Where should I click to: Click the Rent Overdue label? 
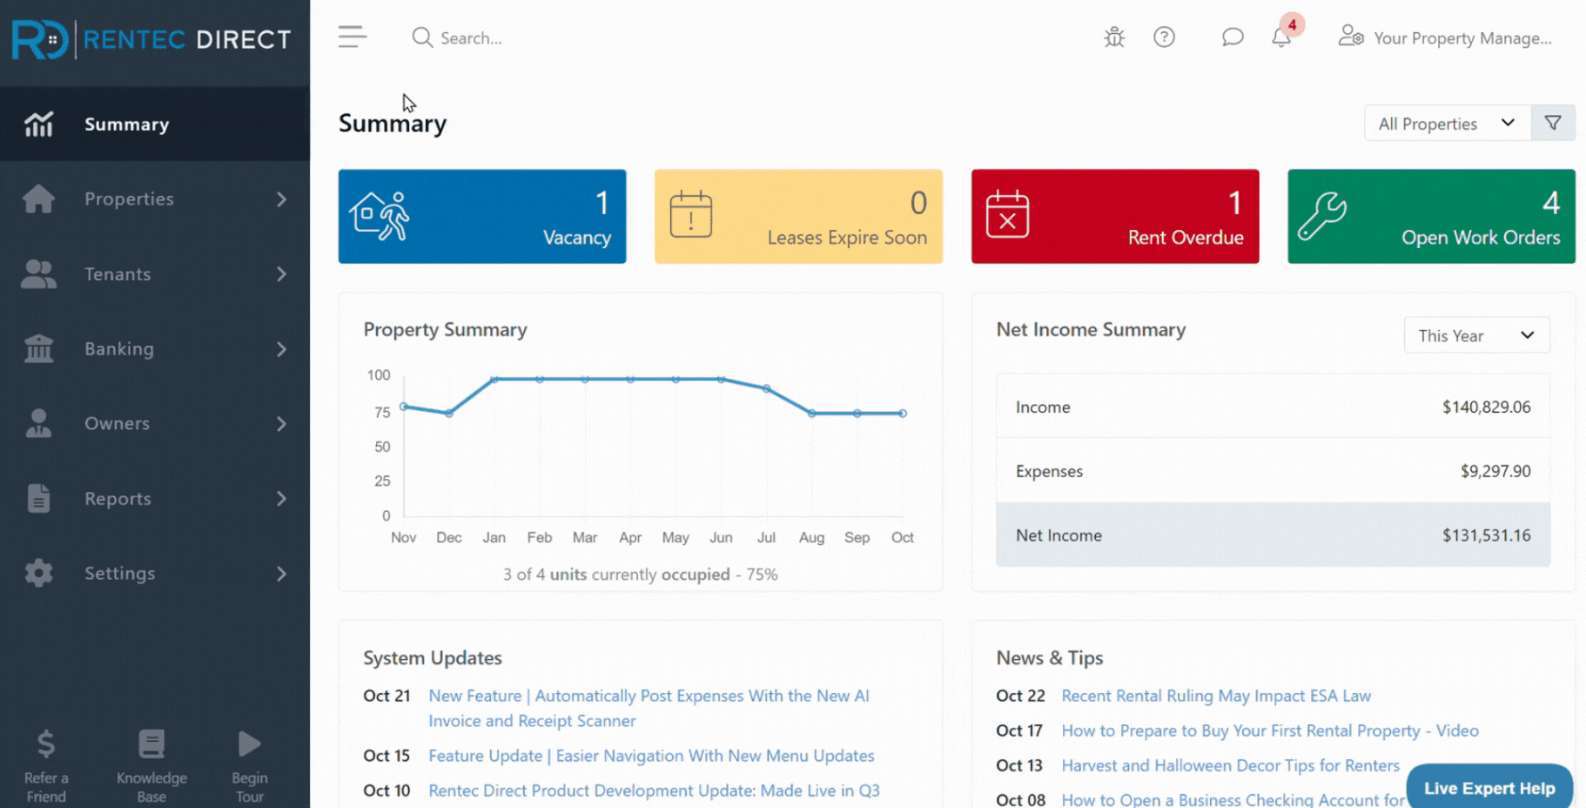1186,238
